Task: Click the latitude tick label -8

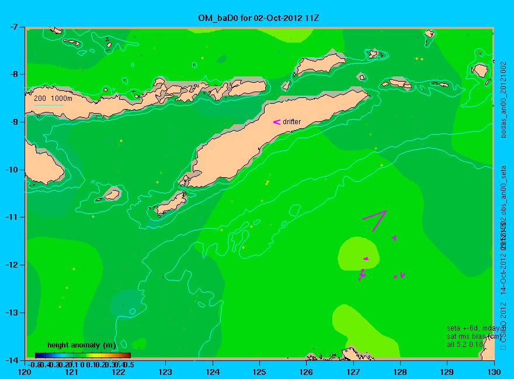Action: coord(15,74)
